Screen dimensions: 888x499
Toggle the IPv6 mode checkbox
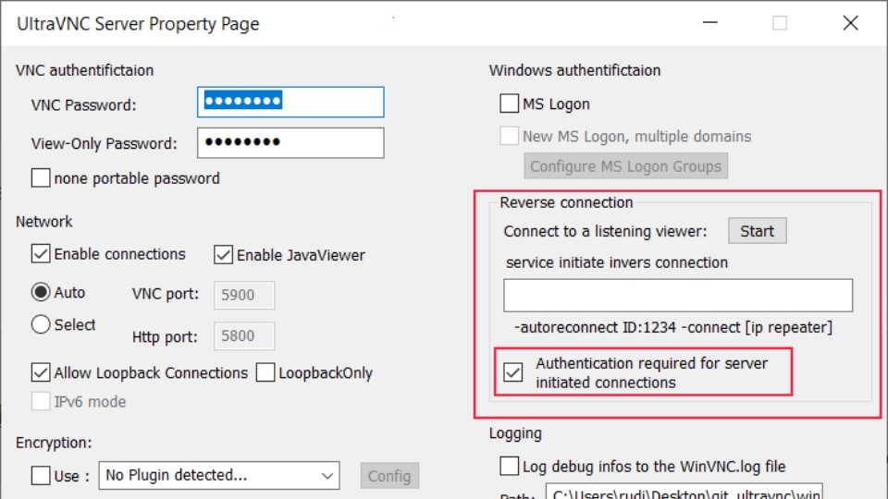click(x=41, y=401)
